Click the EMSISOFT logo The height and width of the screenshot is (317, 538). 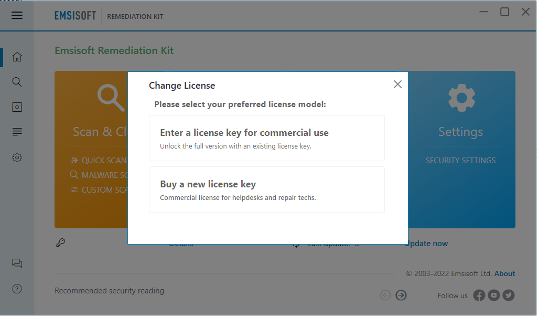75,16
